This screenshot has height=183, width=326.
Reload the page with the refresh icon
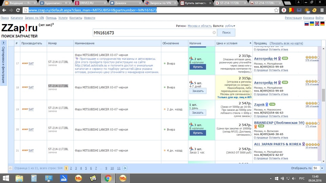coord(18,10)
